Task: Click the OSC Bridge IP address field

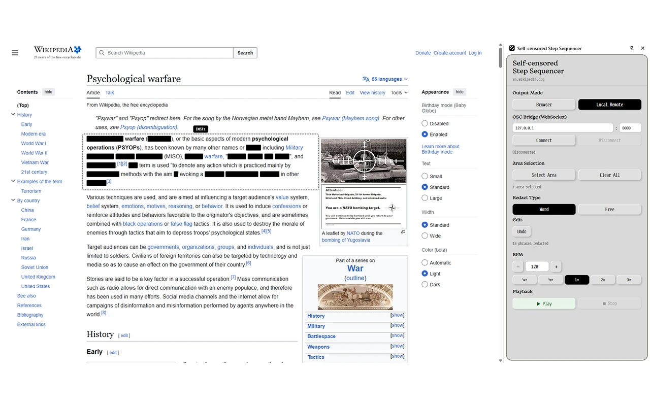Action: pos(563,128)
